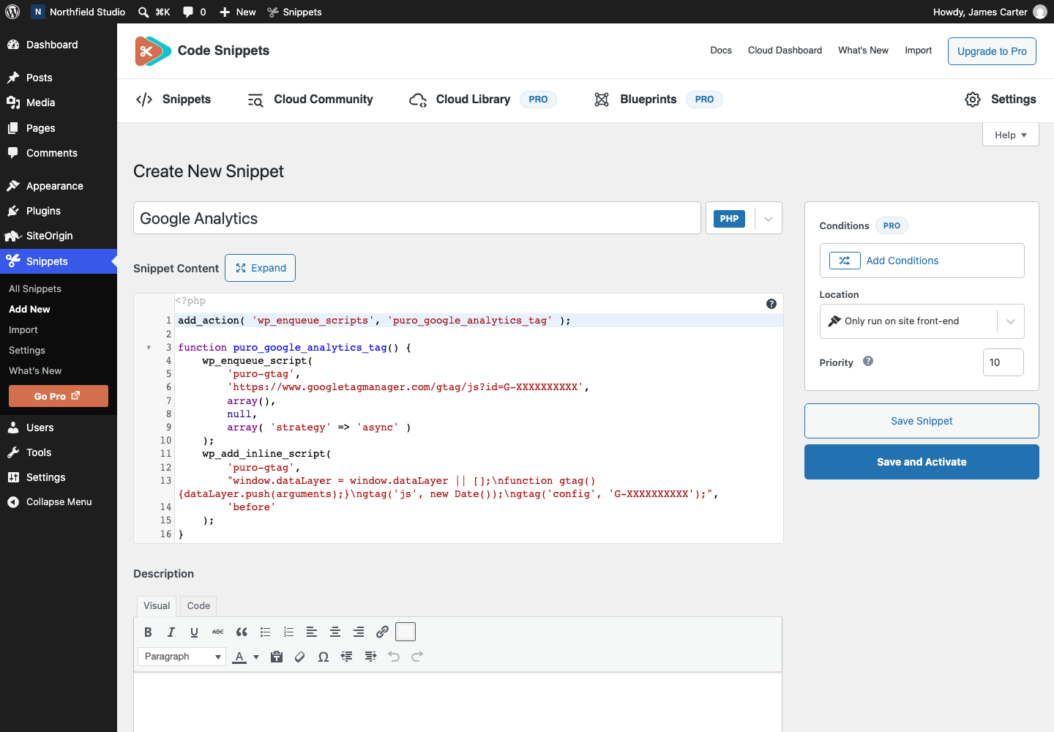1054x732 pixels.
Task: Expand the snippet code editor
Action: [x=261, y=268]
